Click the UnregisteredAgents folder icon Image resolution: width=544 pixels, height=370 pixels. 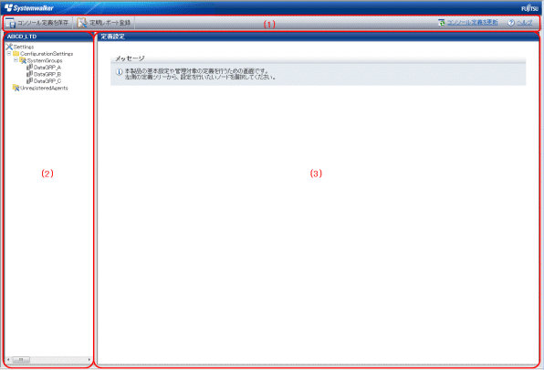tap(16, 88)
